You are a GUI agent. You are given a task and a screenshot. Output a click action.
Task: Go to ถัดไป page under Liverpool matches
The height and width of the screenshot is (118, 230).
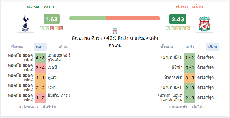point(199,107)
